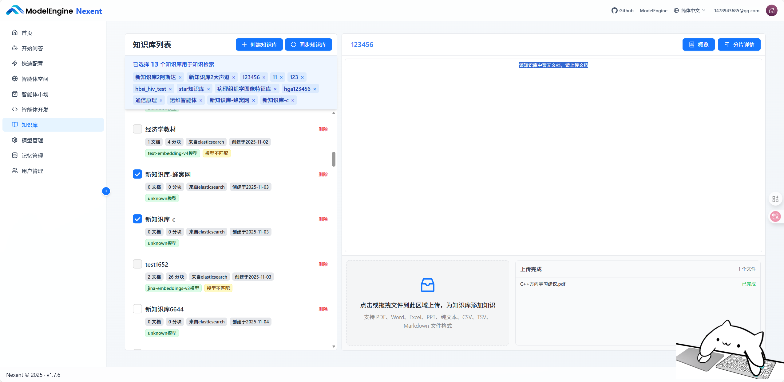Uncheck the 新知识库-蜂窝网 checkbox
This screenshot has width=784, height=382.
(x=137, y=174)
